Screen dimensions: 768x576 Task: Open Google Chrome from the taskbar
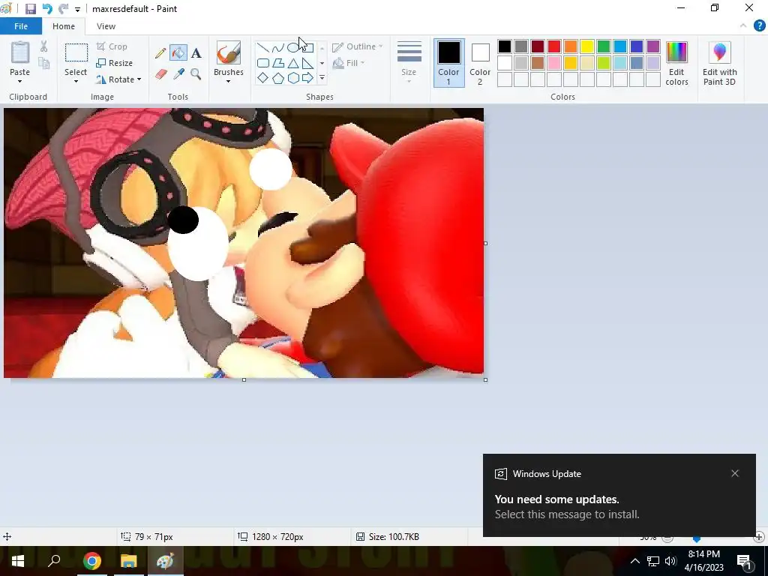(x=91, y=561)
